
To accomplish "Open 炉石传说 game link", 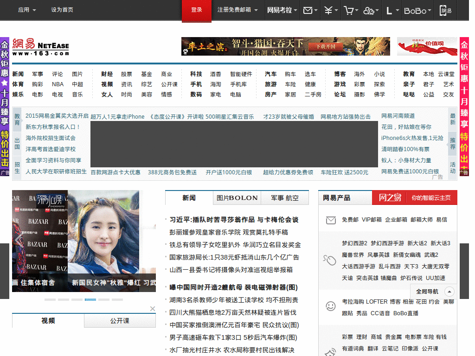I will tap(411, 278).
